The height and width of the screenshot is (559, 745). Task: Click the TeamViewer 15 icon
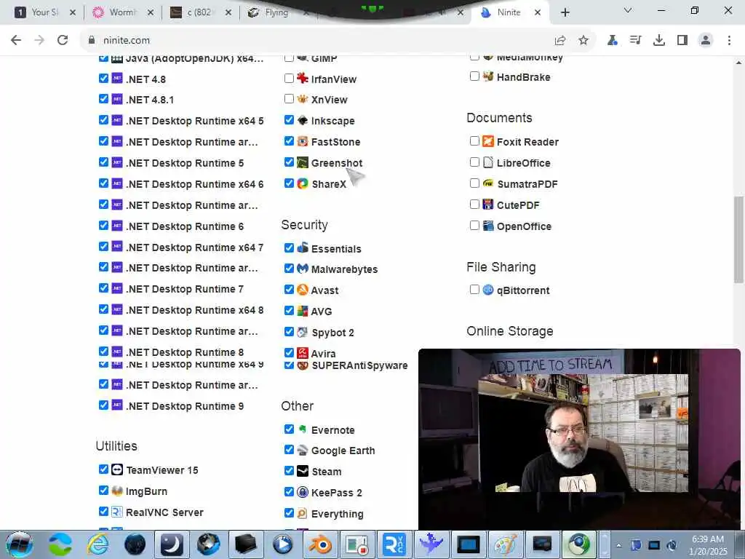click(117, 469)
